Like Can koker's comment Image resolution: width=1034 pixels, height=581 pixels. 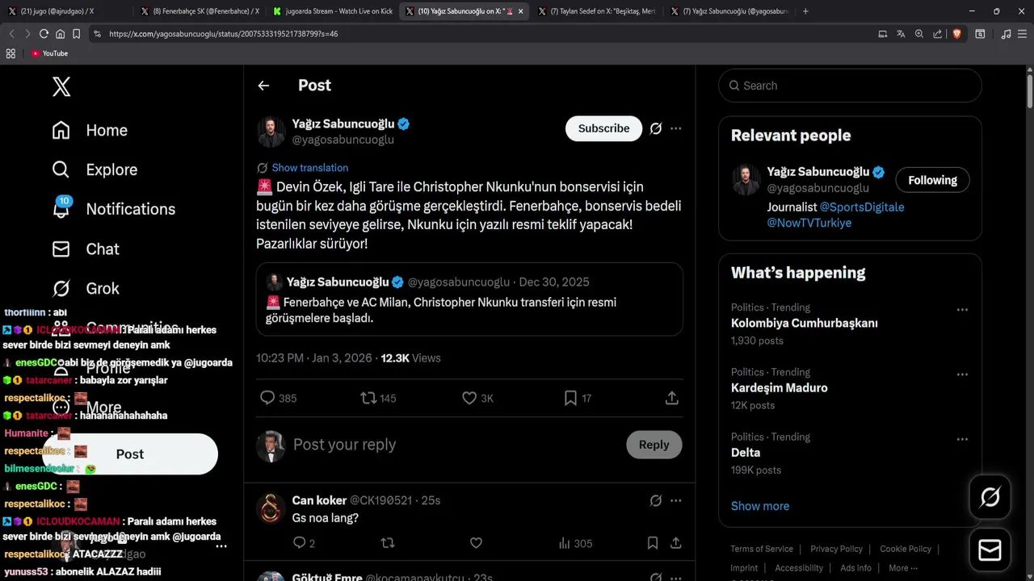[x=476, y=543]
